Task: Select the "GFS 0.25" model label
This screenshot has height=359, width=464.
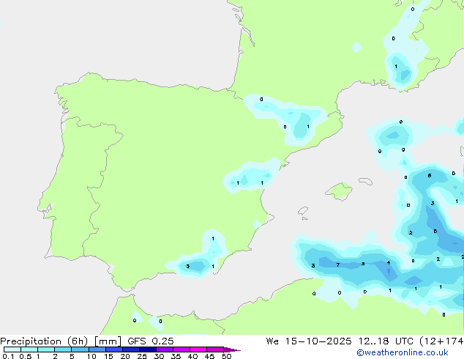Action: (151, 341)
